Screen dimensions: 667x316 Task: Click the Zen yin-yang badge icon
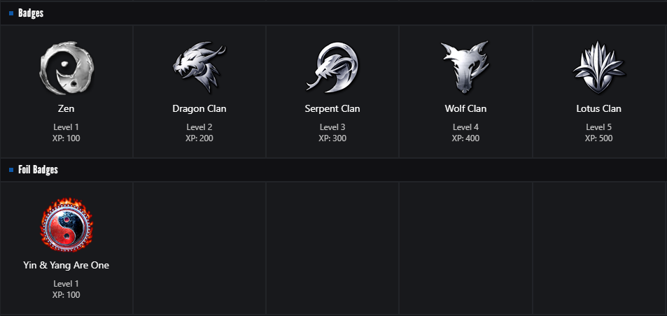click(x=66, y=68)
